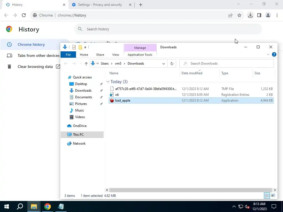Collapse the Today (3) group
The height and width of the screenshot is (212, 283).
(x=108, y=82)
